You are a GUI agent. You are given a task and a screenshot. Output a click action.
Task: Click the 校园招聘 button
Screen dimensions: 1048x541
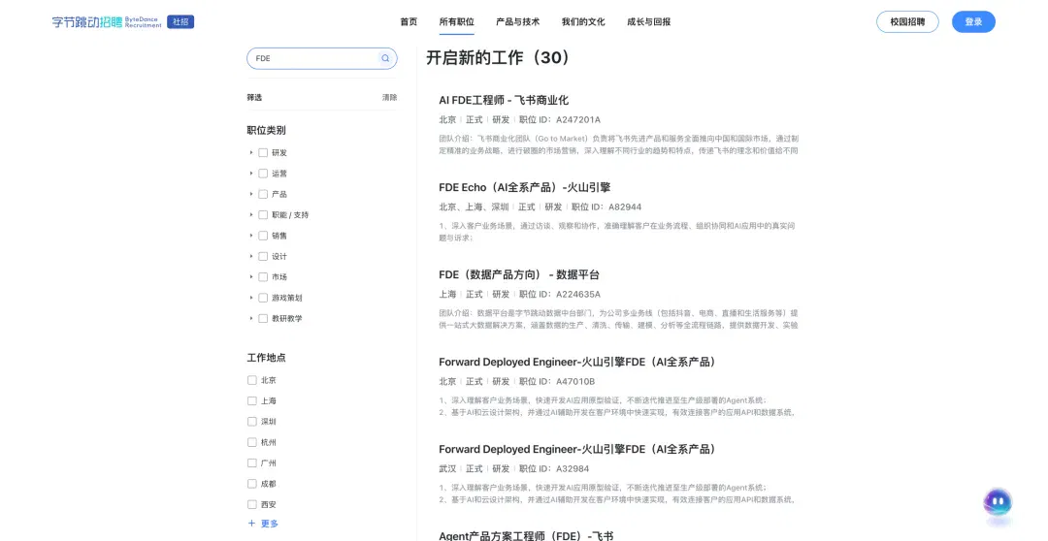pyautogui.click(x=907, y=22)
